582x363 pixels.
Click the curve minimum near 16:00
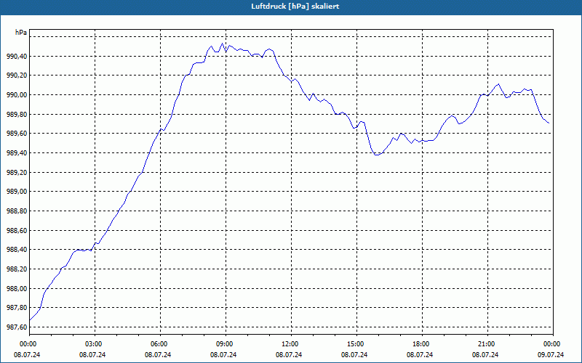click(x=377, y=155)
